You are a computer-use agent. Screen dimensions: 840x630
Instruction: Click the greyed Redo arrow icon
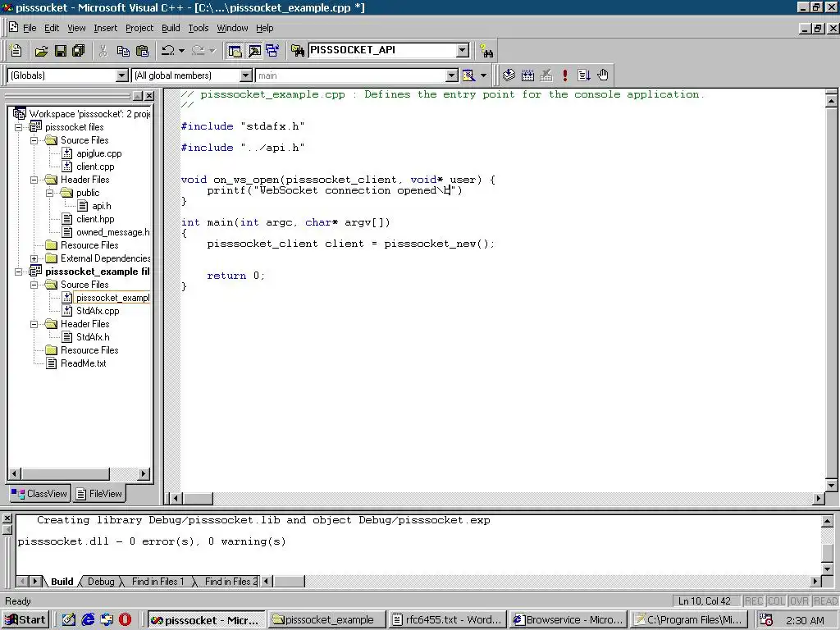point(198,51)
